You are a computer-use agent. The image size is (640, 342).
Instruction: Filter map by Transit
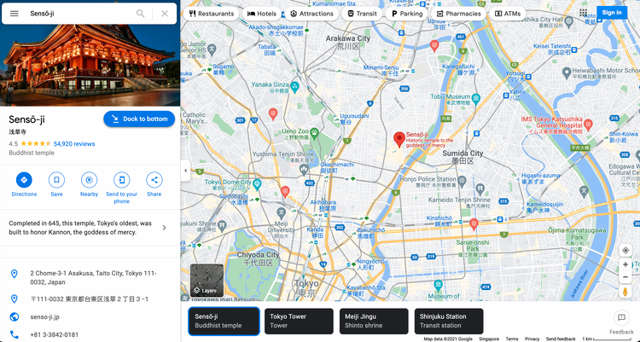tap(362, 14)
